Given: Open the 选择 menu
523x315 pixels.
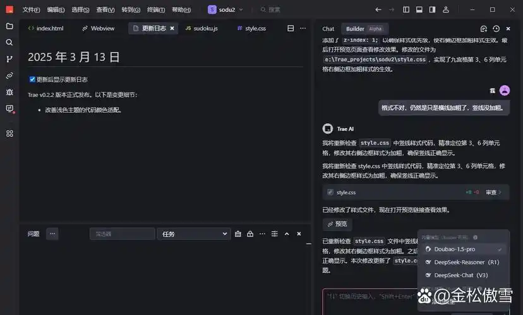Looking at the screenshot, I should point(80,9).
